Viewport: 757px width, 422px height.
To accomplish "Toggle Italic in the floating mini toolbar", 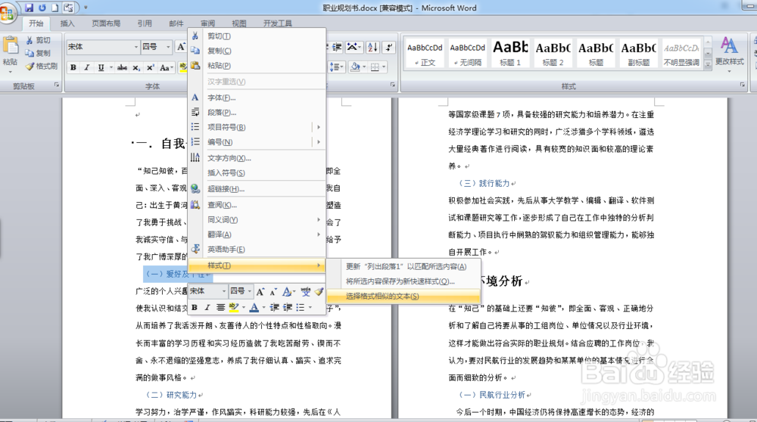I will (207, 307).
